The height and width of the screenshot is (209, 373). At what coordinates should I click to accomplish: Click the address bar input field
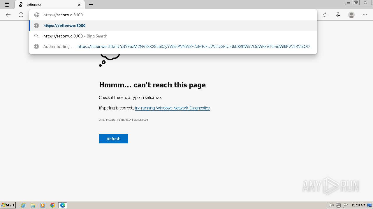[x=173, y=15]
